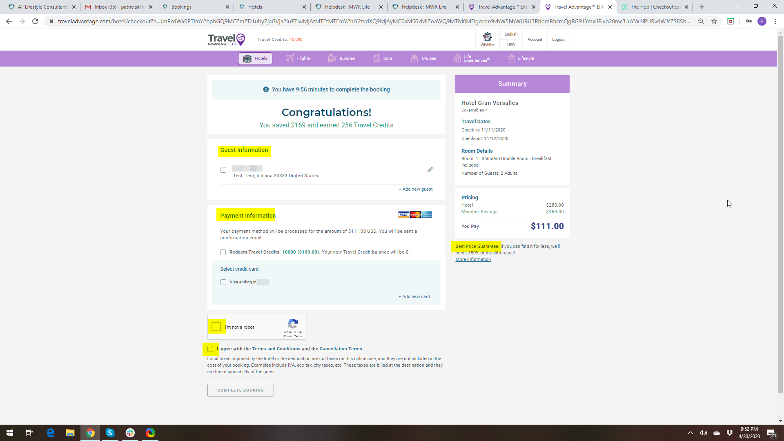Bookmark page with star icon
The width and height of the screenshot is (784, 441).
[x=714, y=21]
